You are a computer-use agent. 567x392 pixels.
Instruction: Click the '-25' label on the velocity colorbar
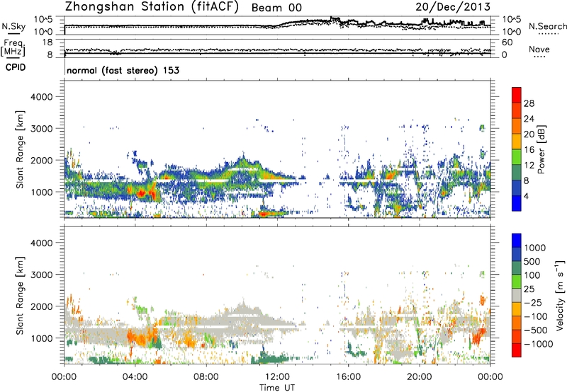(533, 303)
